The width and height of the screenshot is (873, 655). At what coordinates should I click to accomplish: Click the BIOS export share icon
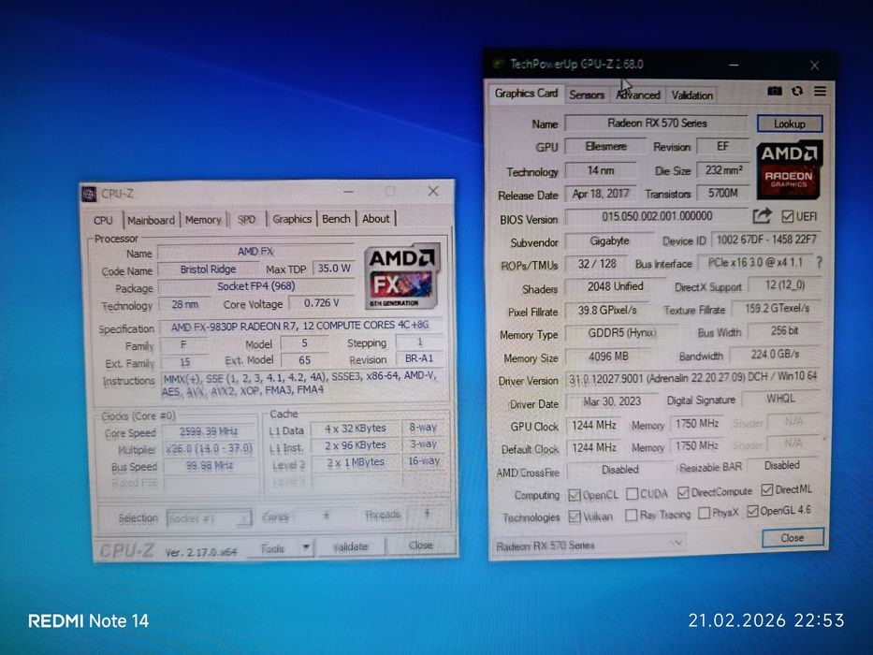(763, 215)
